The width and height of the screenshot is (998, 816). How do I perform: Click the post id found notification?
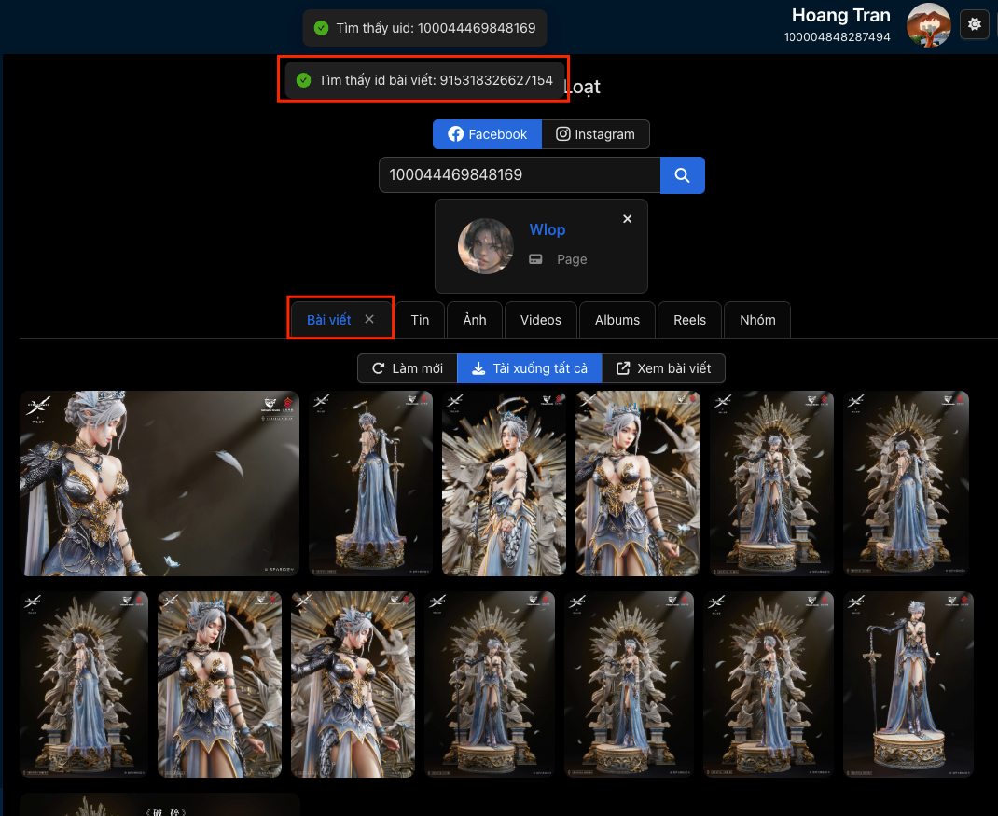(424, 80)
